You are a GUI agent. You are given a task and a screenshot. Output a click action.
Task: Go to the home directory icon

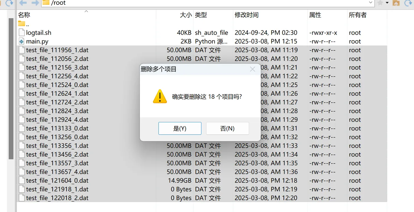pyautogui.click(x=396, y=3)
